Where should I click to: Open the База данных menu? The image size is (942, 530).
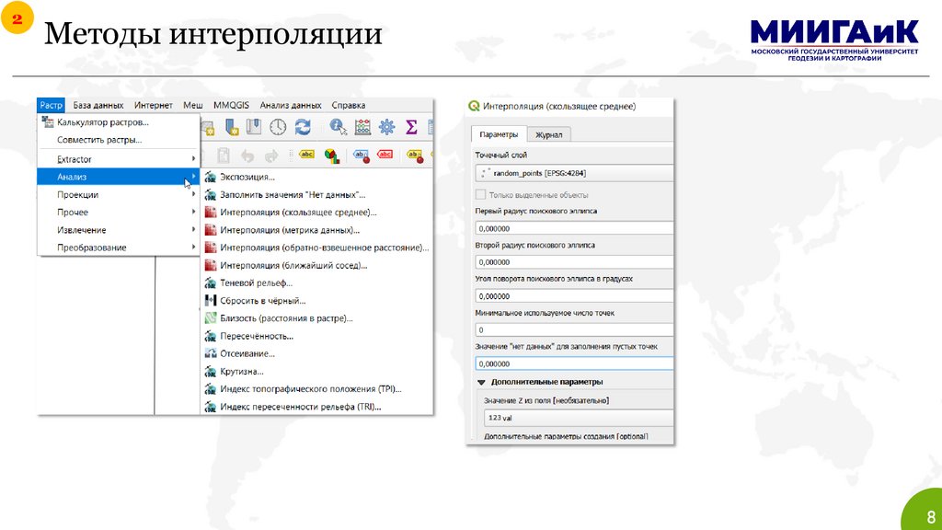[98, 105]
